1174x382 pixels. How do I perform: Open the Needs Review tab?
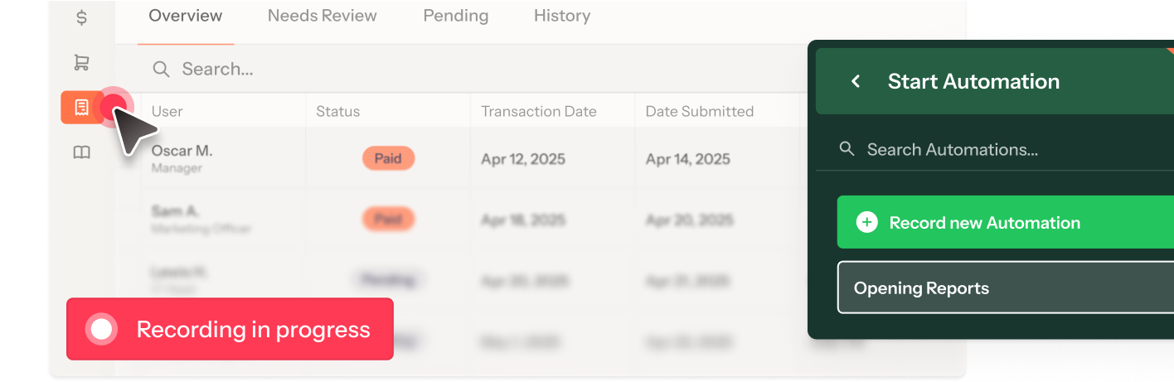click(322, 16)
